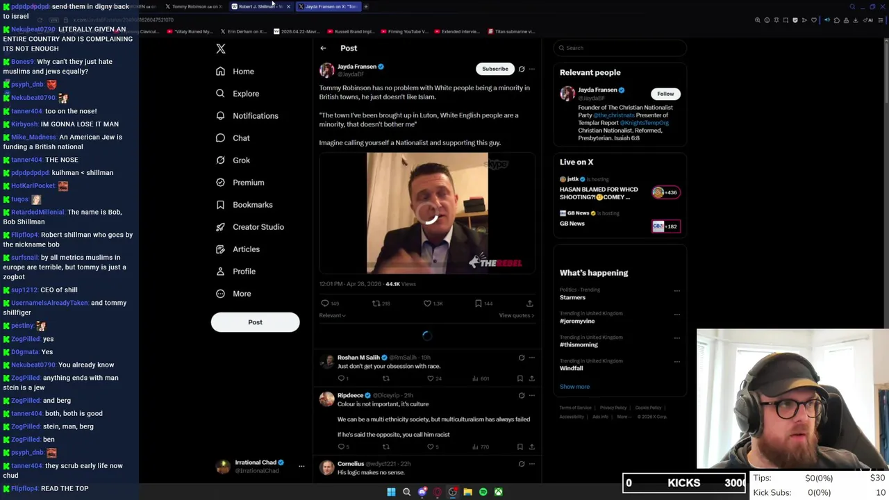Open Windows taskbar search
The height and width of the screenshot is (500, 889).
point(406,492)
